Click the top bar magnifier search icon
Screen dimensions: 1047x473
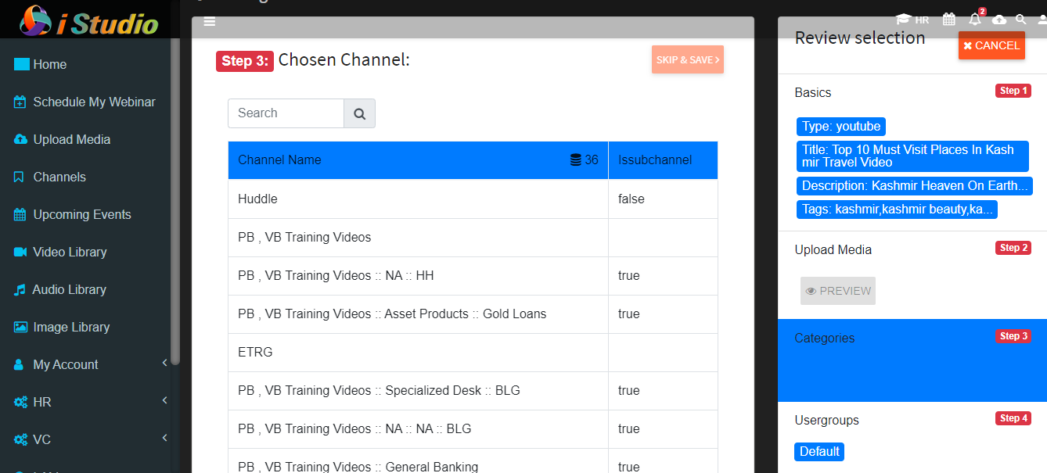[1021, 20]
